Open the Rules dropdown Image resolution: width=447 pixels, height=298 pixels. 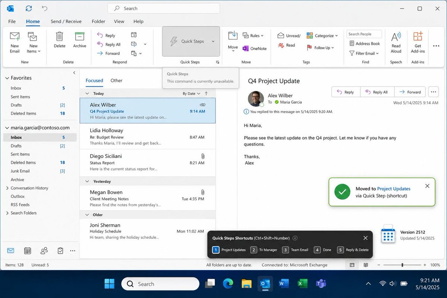point(253,36)
